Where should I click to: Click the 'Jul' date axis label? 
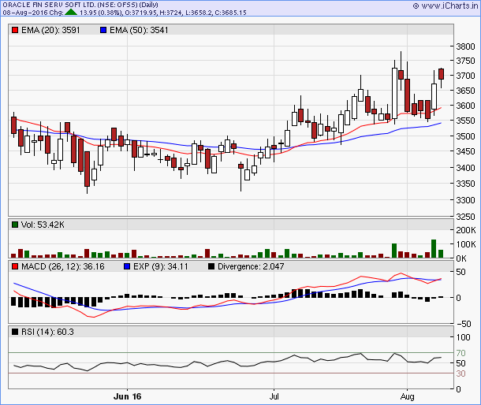274,396
